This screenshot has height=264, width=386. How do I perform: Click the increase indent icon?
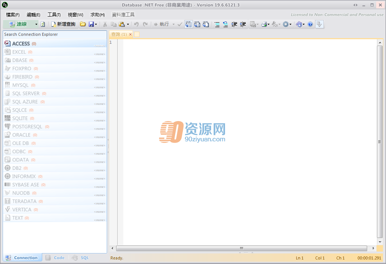pos(243,24)
